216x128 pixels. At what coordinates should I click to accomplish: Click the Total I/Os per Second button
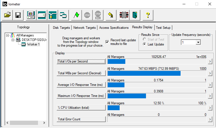pyautogui.click(x=81, y=61)
